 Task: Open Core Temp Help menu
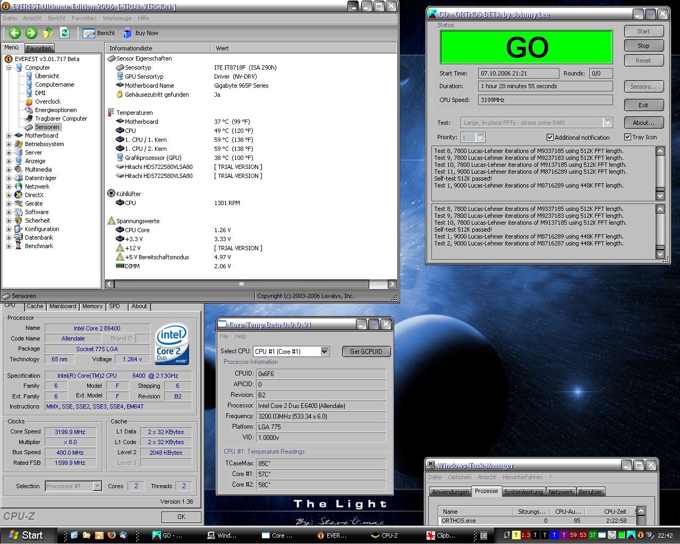coord(240,336)
